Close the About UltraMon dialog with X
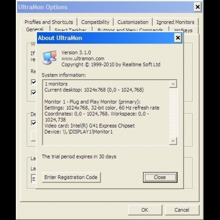Viewport: 220px width, 220px height. pyautogui.click(x=178, y=38)
